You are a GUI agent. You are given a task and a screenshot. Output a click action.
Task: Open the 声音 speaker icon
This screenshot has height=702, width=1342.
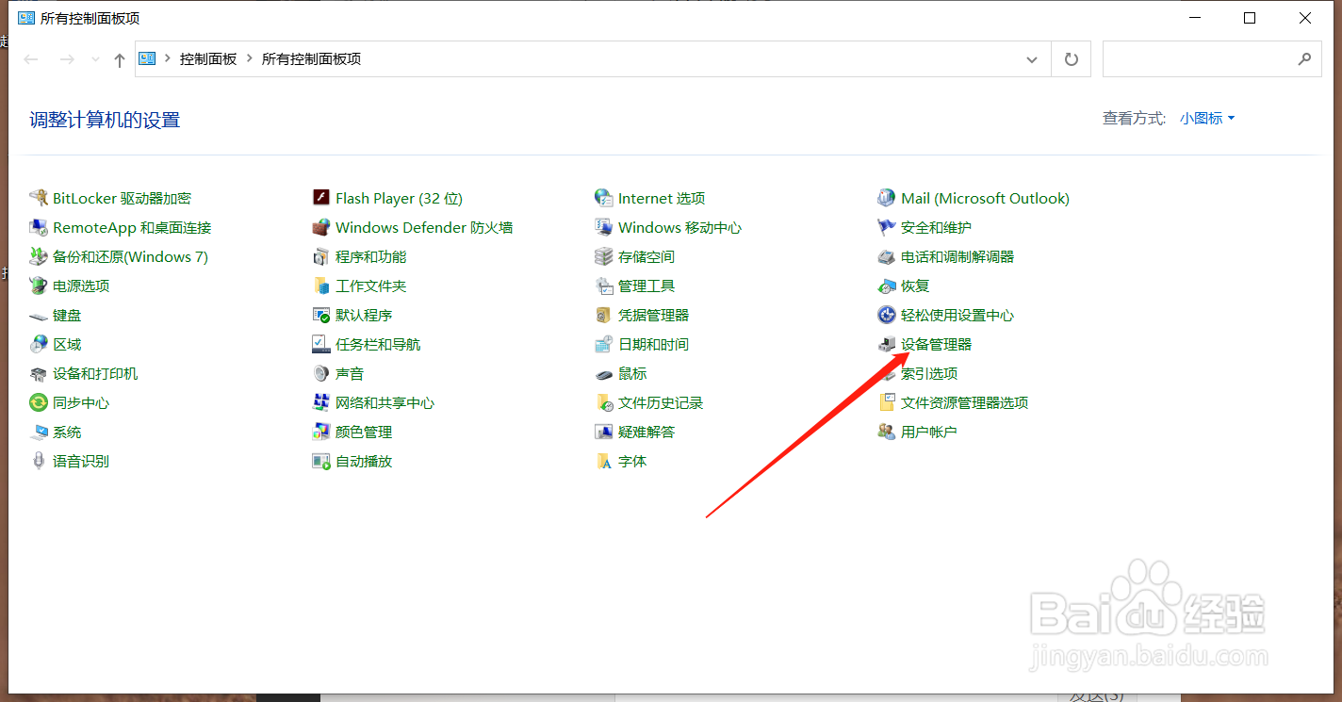pyautogui.click(x=321, y=373)
